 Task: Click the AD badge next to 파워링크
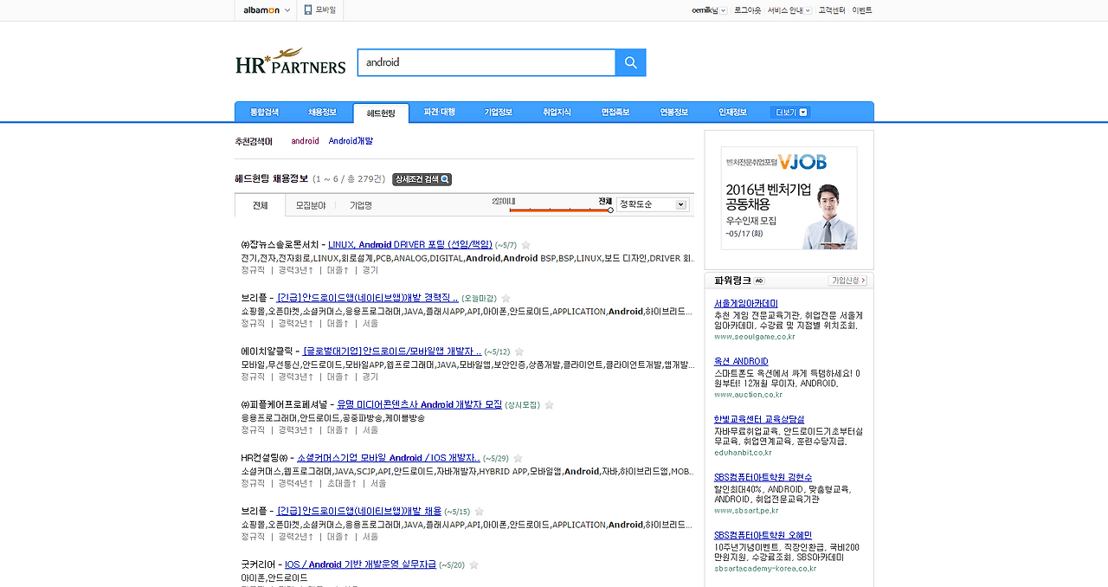click(x=758, y=281)
